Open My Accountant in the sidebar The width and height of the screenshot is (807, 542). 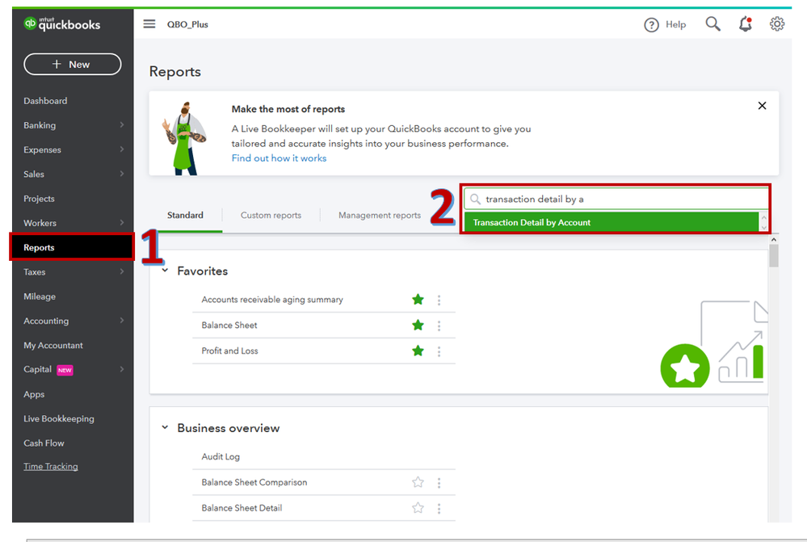point(53,346)
